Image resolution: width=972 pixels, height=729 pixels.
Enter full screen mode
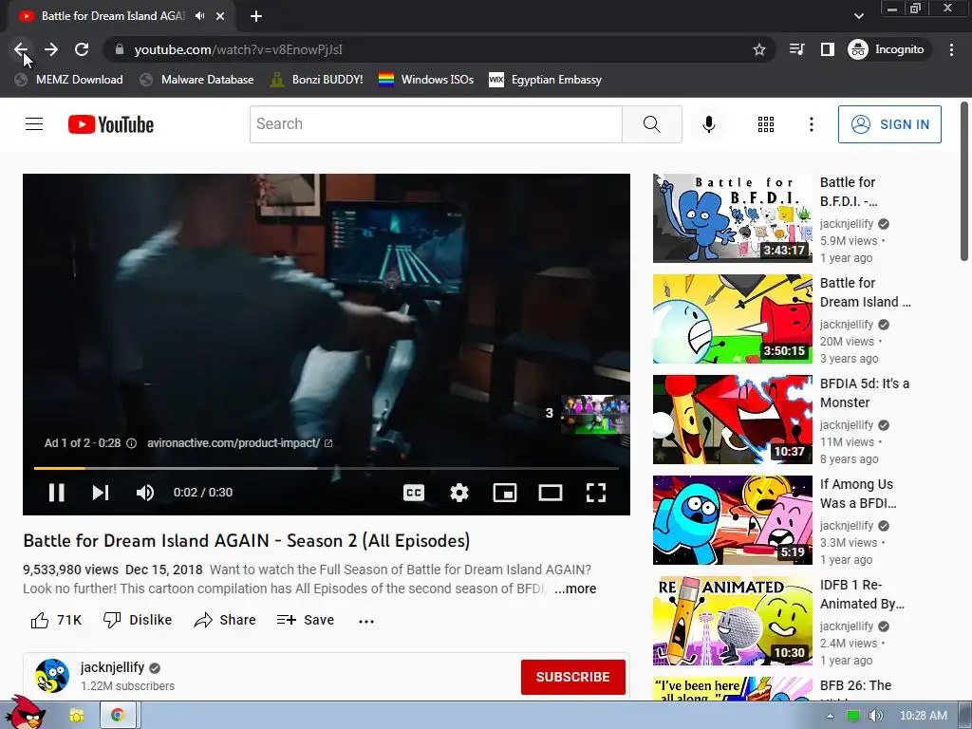click(596, 493)
